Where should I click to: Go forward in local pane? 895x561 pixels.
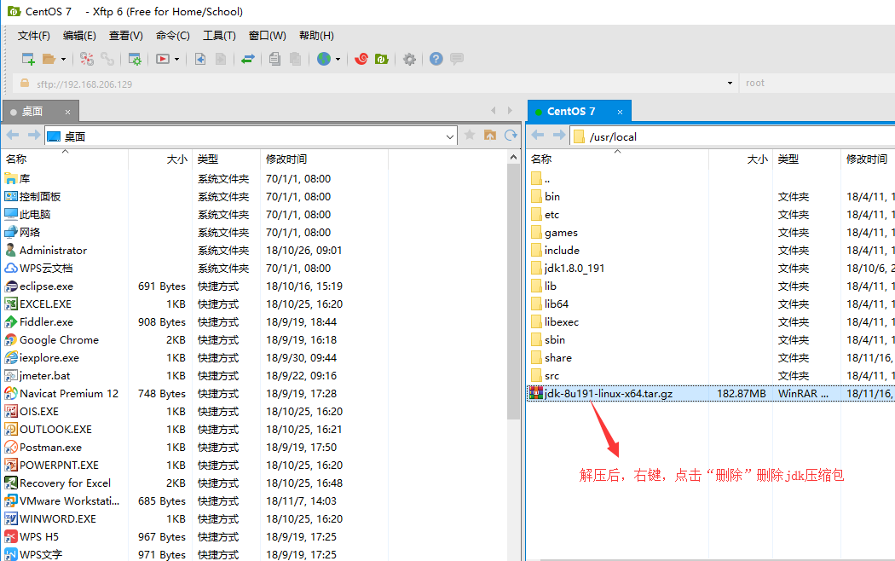[34, 135]
